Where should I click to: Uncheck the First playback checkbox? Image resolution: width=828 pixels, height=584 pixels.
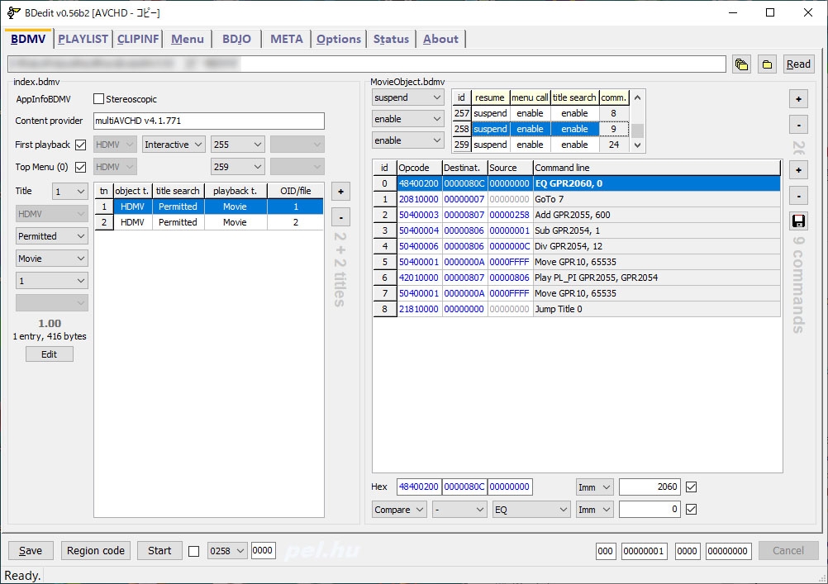(80, 145)
